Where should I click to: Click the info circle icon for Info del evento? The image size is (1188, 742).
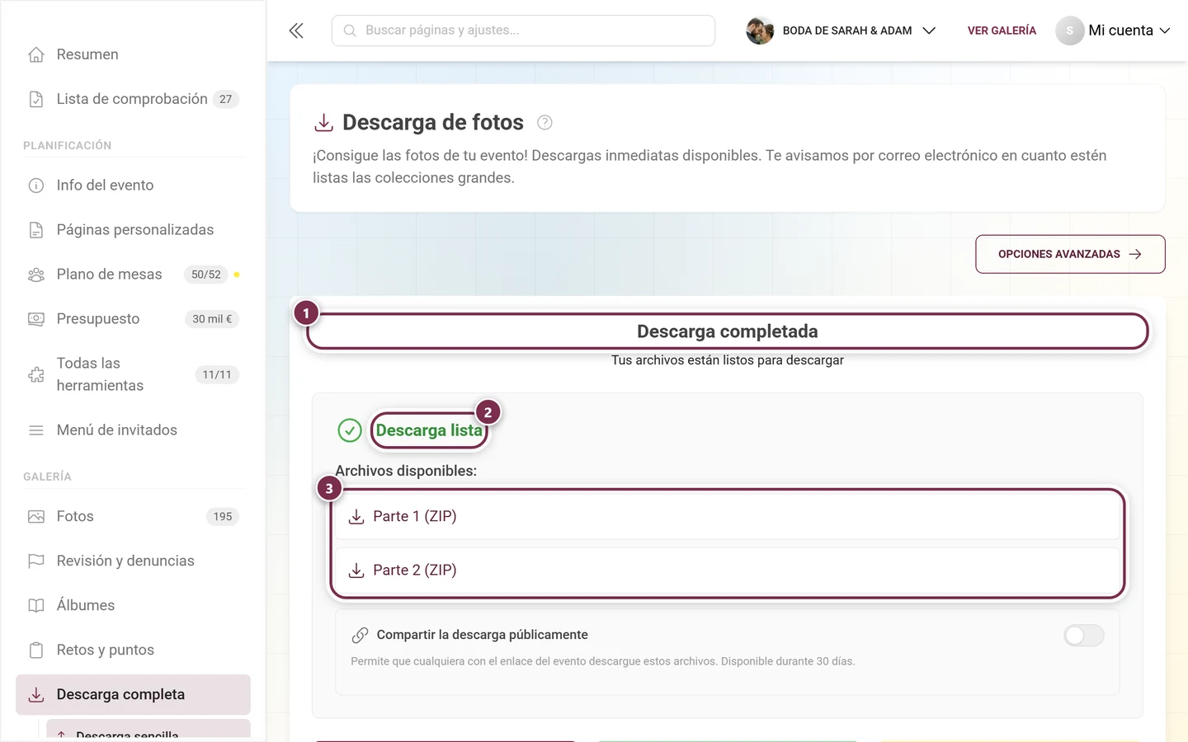click(x=36, y=185)
